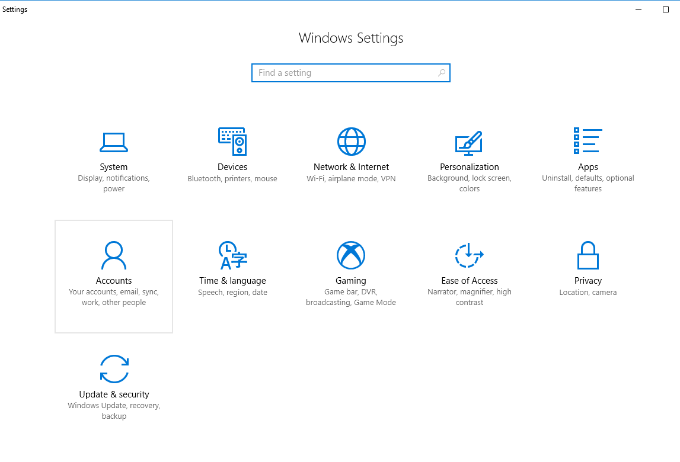Click 'Narrator, magnifier, high contrast' description

pos(469,297)
